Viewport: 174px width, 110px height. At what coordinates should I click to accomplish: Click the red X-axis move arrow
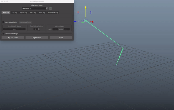pos(93,22)
